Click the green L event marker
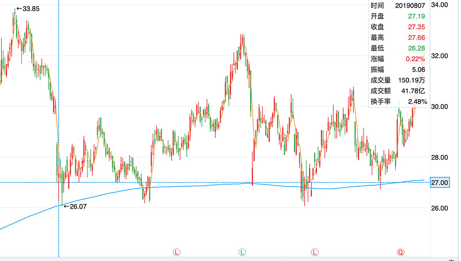Screen dimensions: 461x261 243,252
